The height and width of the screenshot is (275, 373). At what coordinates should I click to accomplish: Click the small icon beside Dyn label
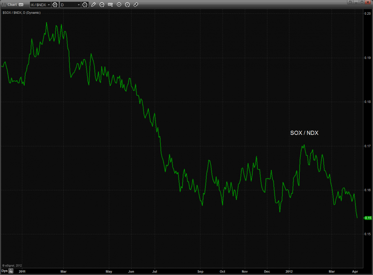11,271
